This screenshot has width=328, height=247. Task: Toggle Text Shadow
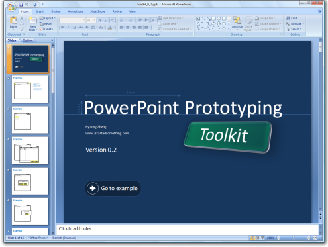point(87,27)
